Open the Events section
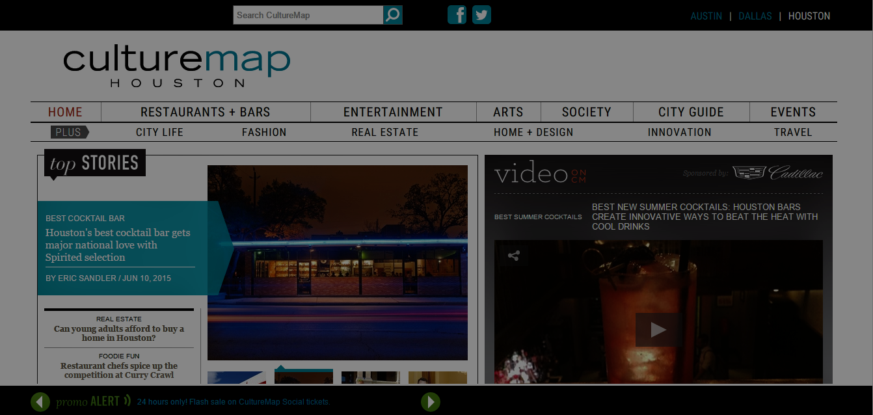873x415 pixels. coord(793,112)
